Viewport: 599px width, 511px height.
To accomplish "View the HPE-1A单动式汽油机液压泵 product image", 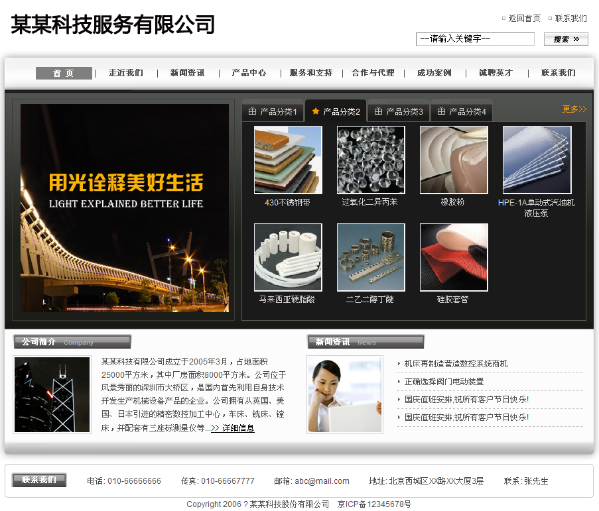I will [x=537, y=160].
